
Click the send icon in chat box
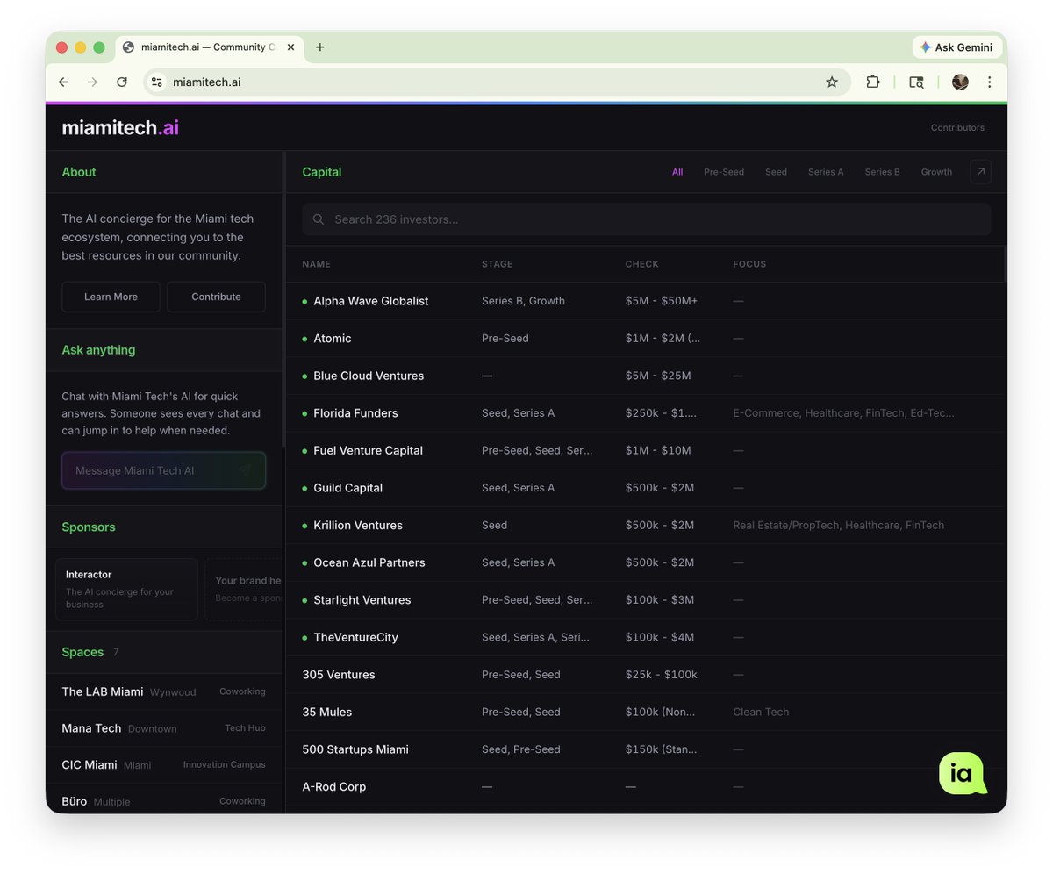click(246, 470)
